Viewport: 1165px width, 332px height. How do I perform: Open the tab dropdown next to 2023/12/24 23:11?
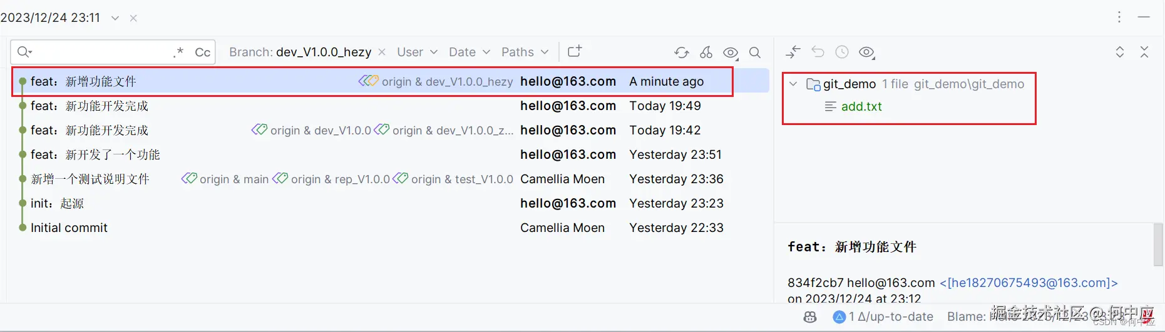[115, 18]
